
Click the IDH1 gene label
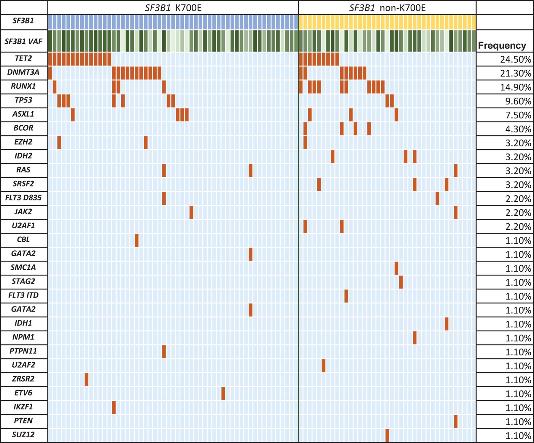[x=23, y=323]
